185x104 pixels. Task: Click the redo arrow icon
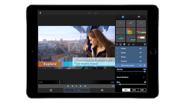[x=96, y=13]
